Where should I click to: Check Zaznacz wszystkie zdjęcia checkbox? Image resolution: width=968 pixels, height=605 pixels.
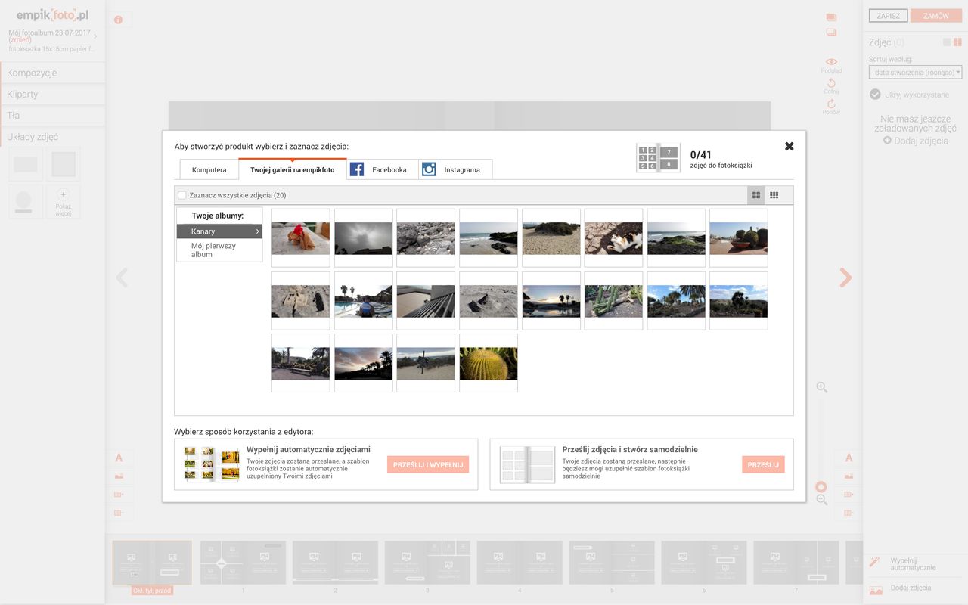[182, 195]
